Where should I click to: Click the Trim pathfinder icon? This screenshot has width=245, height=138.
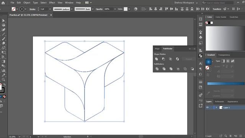pyautogui.click(x=164, y=69)
